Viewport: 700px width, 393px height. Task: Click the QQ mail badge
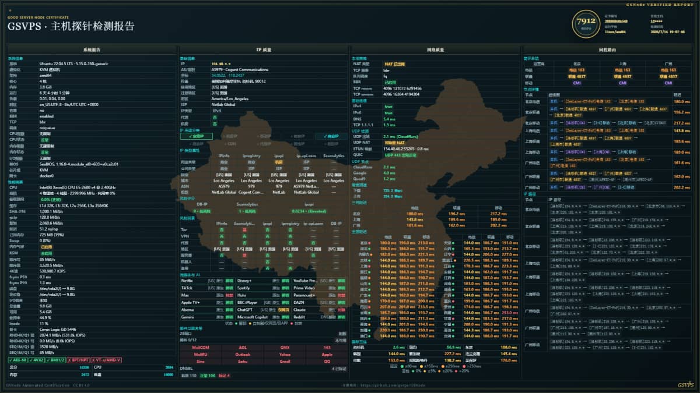(327, 361)
